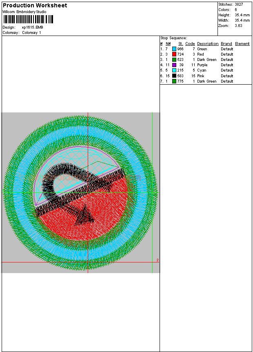Click the Colorway: label
The height and width of the screenshot is (352, 253).
tap(11, 33)
